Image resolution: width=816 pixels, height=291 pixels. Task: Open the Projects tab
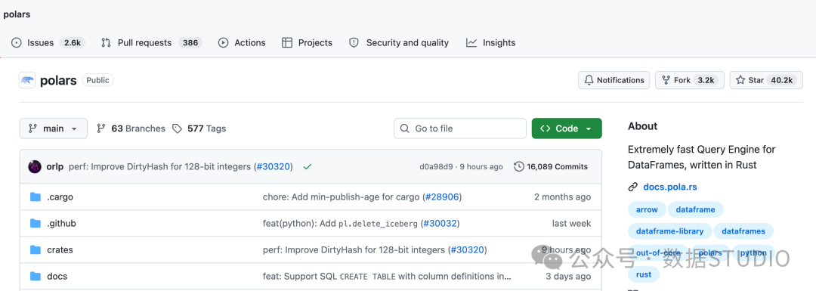click(307, 42)
